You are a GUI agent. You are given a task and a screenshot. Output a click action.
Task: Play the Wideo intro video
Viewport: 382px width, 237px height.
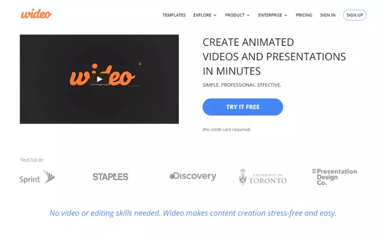click(100, 79)
